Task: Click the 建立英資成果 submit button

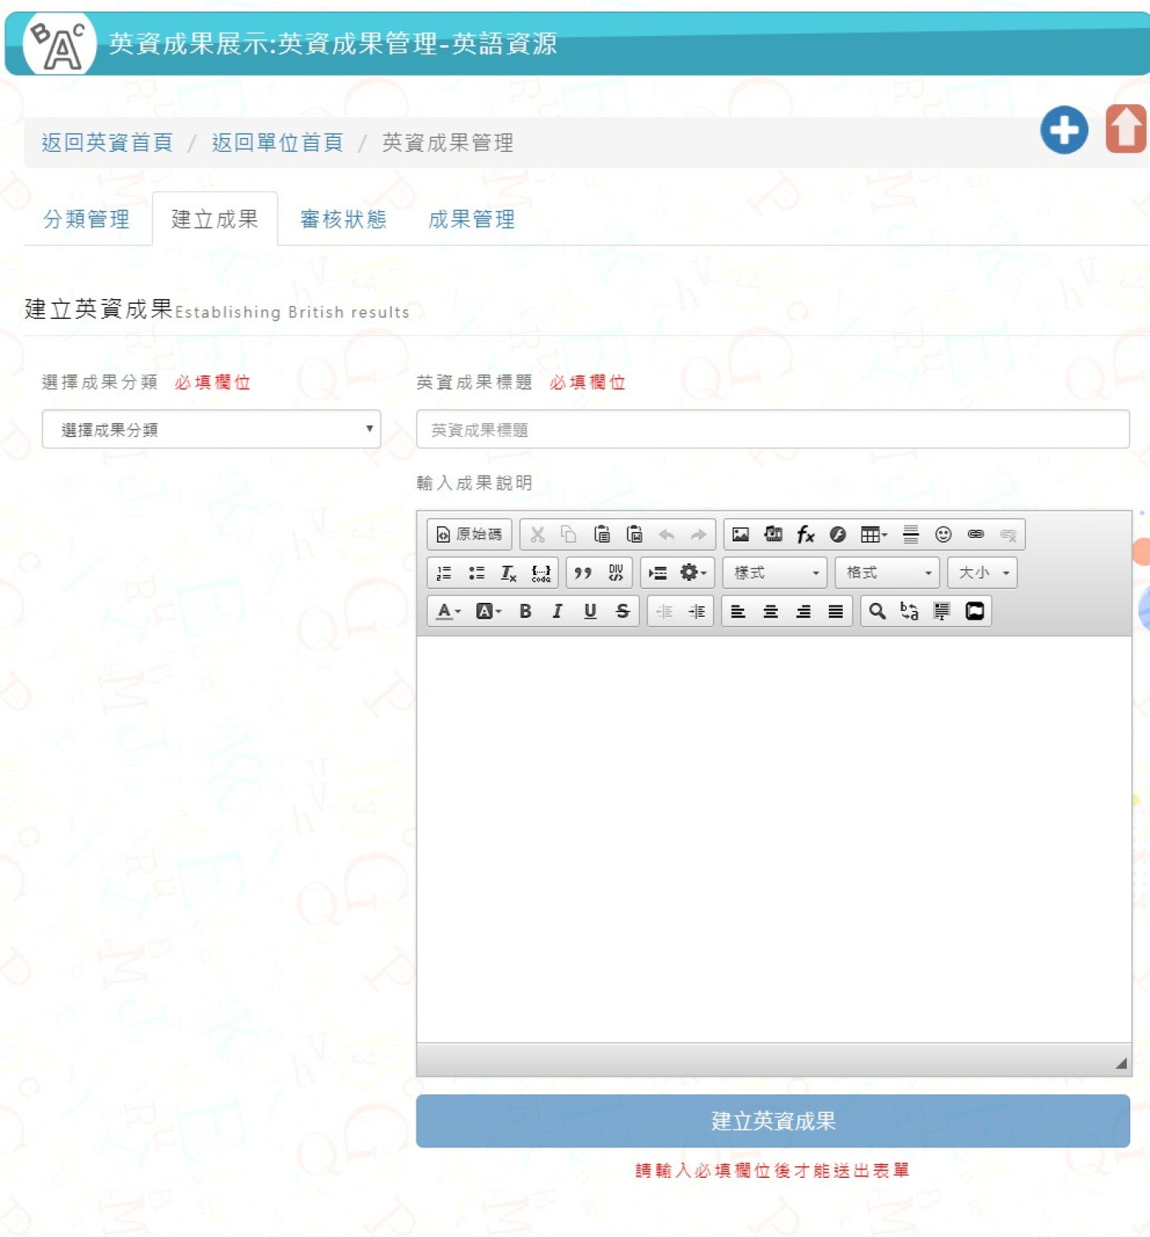Action: [x=772, y=1121]
